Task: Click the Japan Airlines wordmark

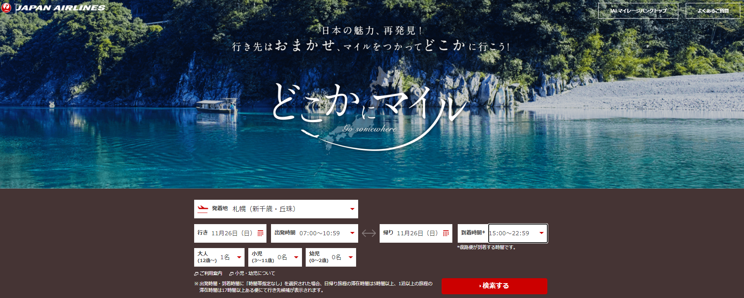Action: coord(60,8)
